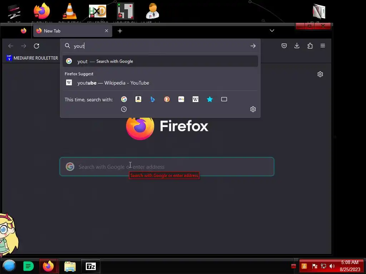
Task: Open the volume speaker tray icon
Action: [332, 266]
